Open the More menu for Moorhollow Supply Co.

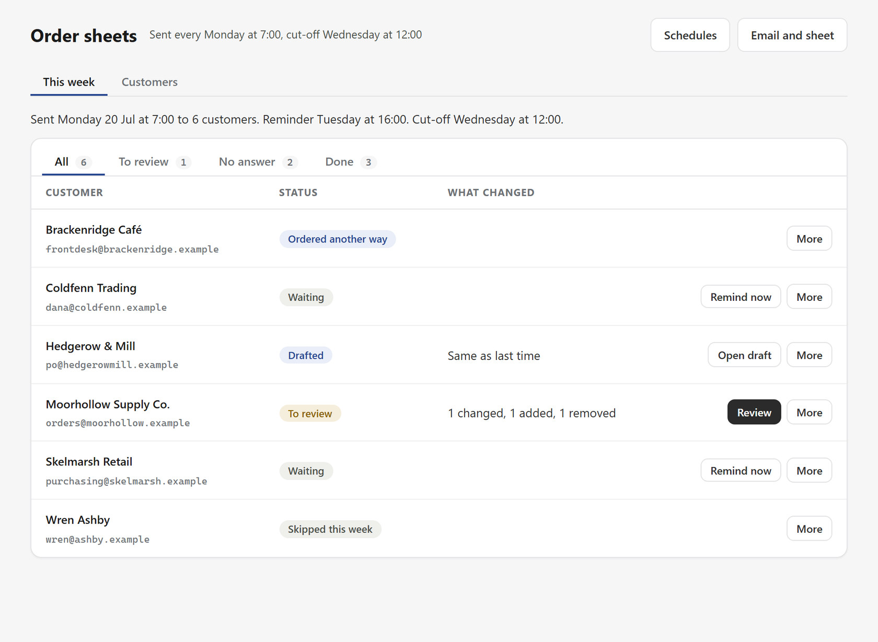tap(809, 412)
